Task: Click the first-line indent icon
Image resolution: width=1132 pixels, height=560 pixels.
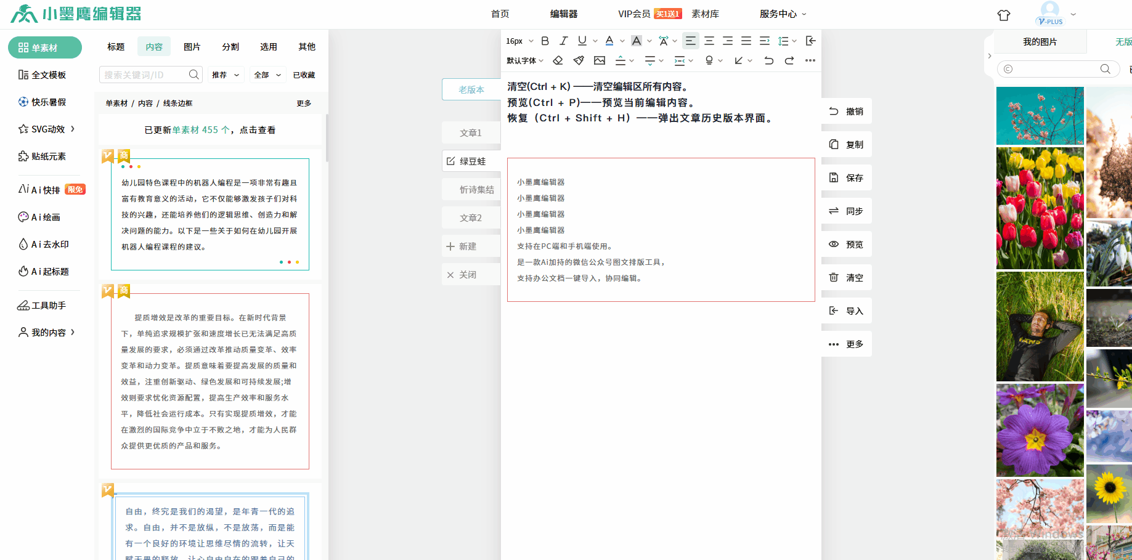Action: [x=765, y=41]
